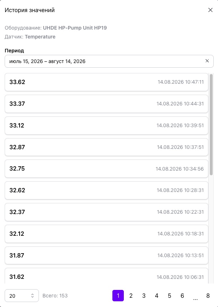This screenshot has width=218, height=307.
Task: Click timestamp 14.08.2026 10:06:31
Action: pyautogui.click(x=180, y=277)
